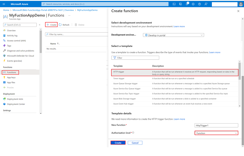This screenshot has width=244, height=156.
Task: Click the help question mark icon
Action: click(x=200, y=4)
